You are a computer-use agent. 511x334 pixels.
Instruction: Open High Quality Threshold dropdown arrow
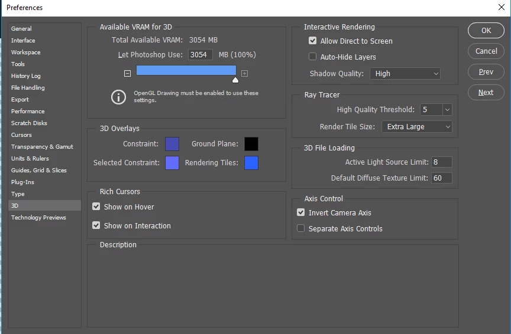(447, 110)
